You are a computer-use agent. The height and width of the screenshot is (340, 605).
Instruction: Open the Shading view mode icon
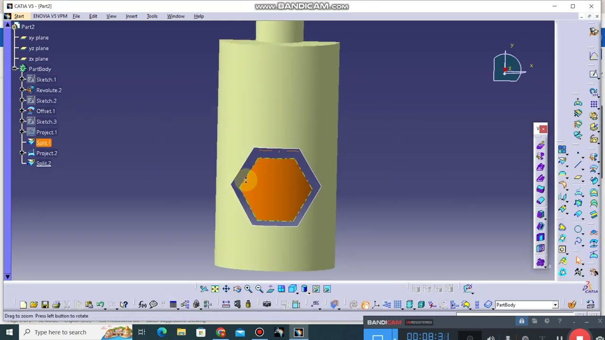(x=304, y=289)
